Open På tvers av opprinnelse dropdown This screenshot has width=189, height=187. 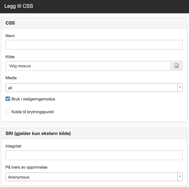click(94, 177)
